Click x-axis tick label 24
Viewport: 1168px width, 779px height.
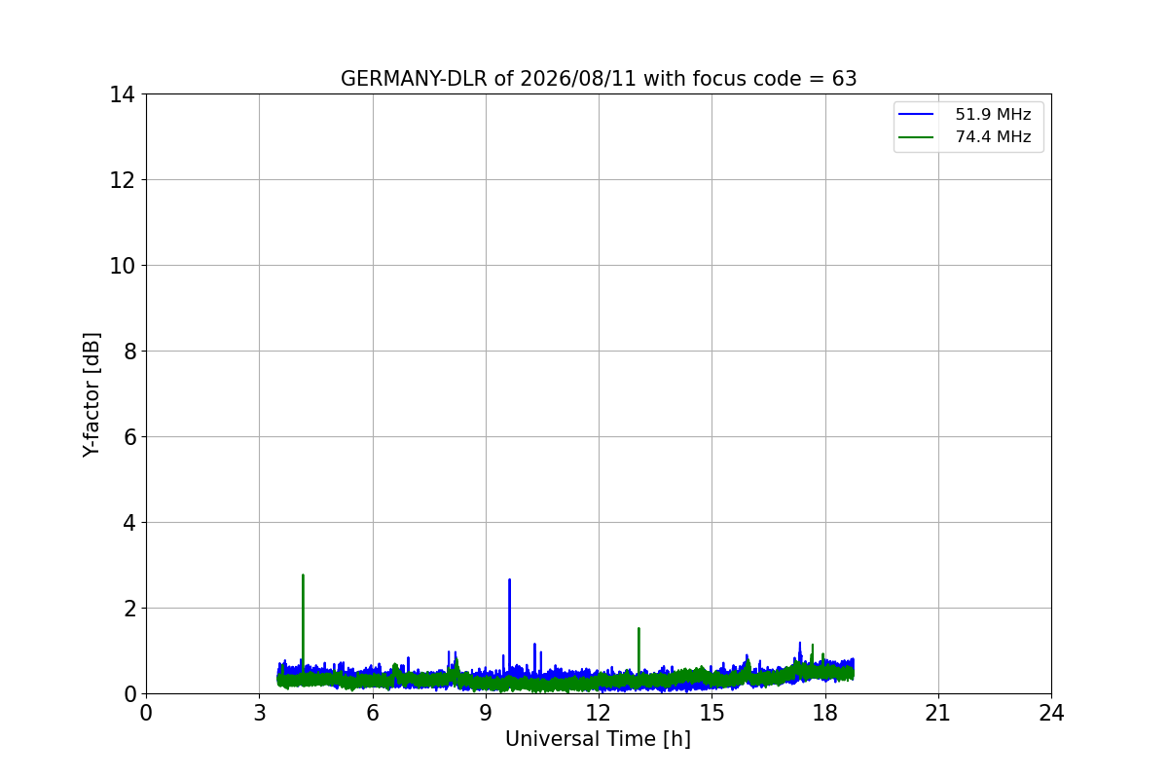tap(1051, 713)
